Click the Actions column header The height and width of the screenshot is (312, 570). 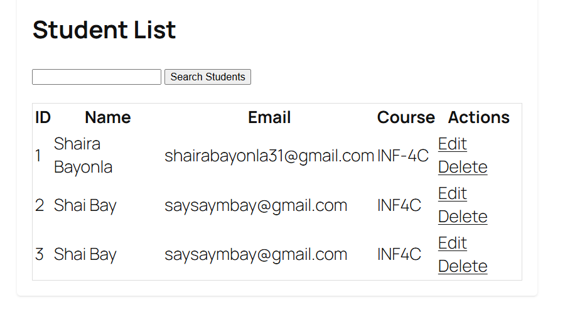coord(478,117)
